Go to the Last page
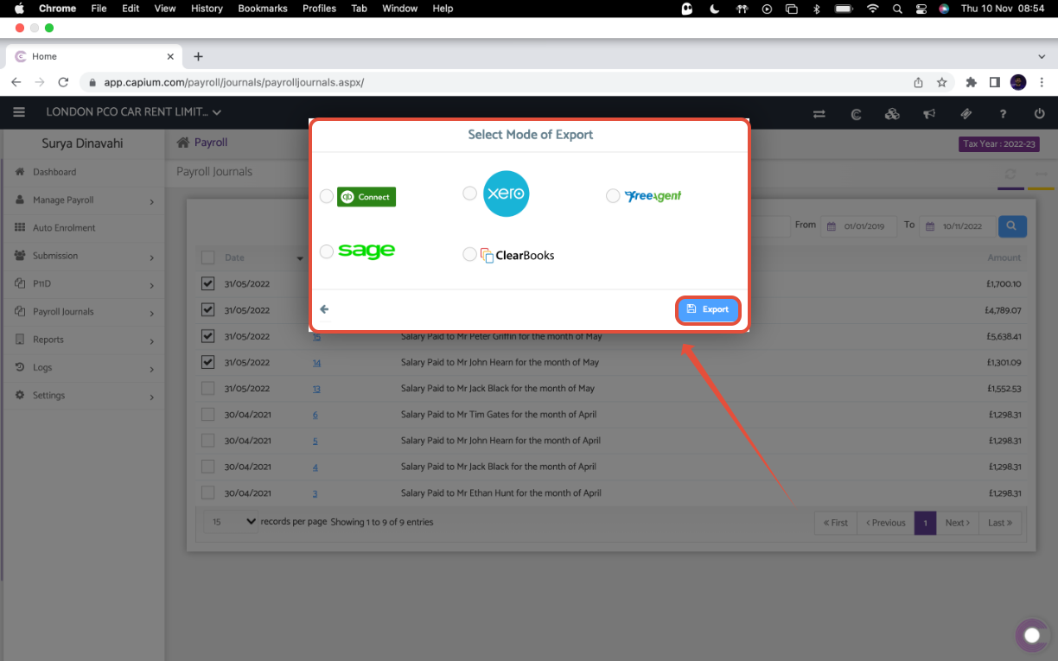 pos(1001,523)
